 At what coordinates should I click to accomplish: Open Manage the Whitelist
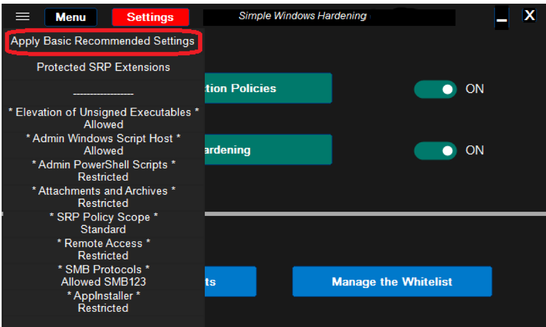tap(392, 282)
